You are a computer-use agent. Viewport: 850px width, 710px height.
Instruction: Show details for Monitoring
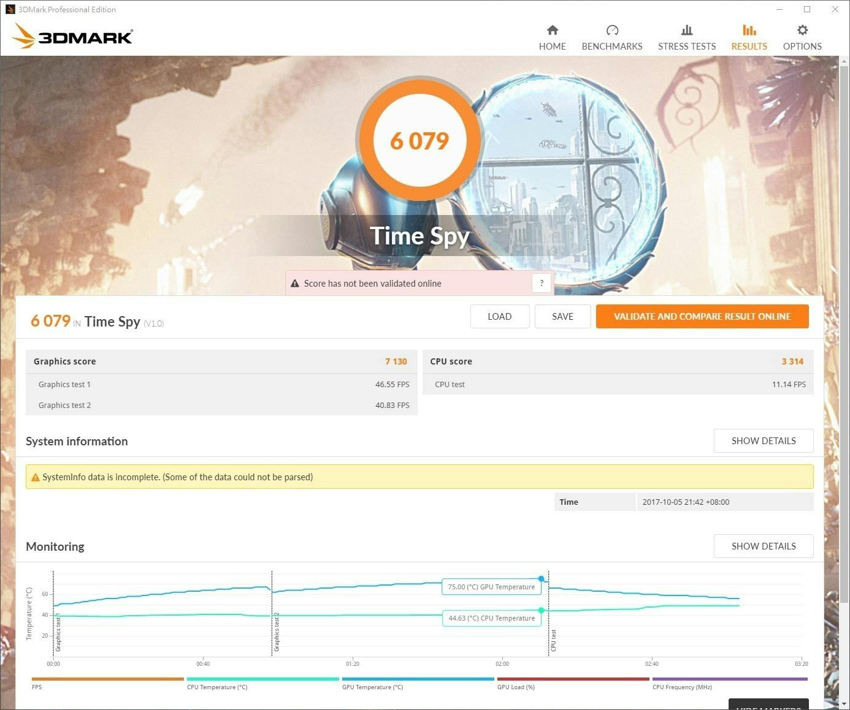point(764,546)
